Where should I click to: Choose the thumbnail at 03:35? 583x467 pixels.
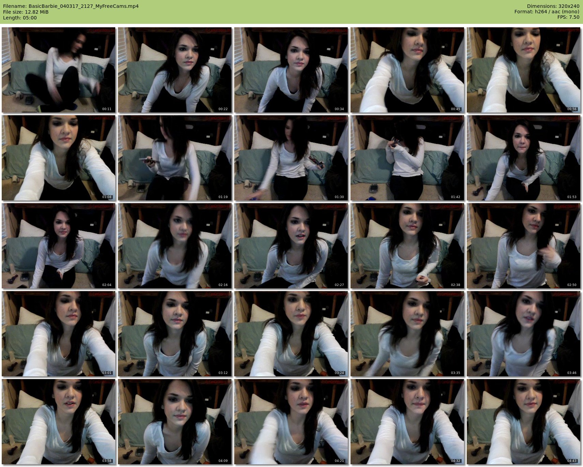click(x=407, y=334)
